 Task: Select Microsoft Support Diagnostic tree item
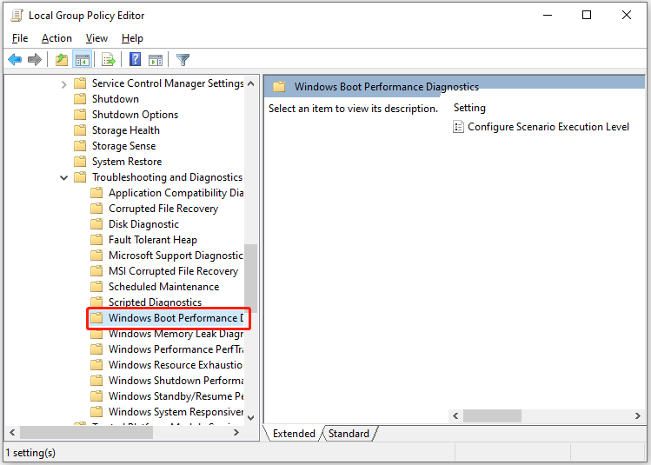(176, 256)
